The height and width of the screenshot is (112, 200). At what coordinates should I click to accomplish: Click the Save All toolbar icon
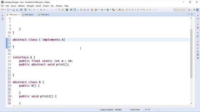[17, 10]
